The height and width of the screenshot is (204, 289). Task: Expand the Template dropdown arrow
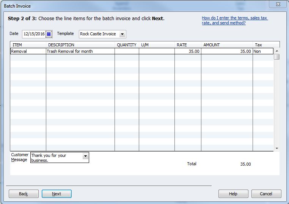pos(122,34)
